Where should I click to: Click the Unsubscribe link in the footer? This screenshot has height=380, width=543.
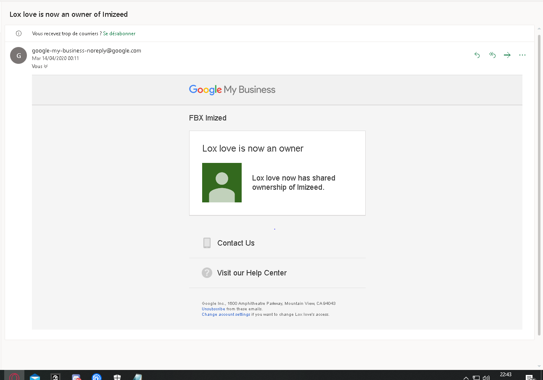click(214, 309)
